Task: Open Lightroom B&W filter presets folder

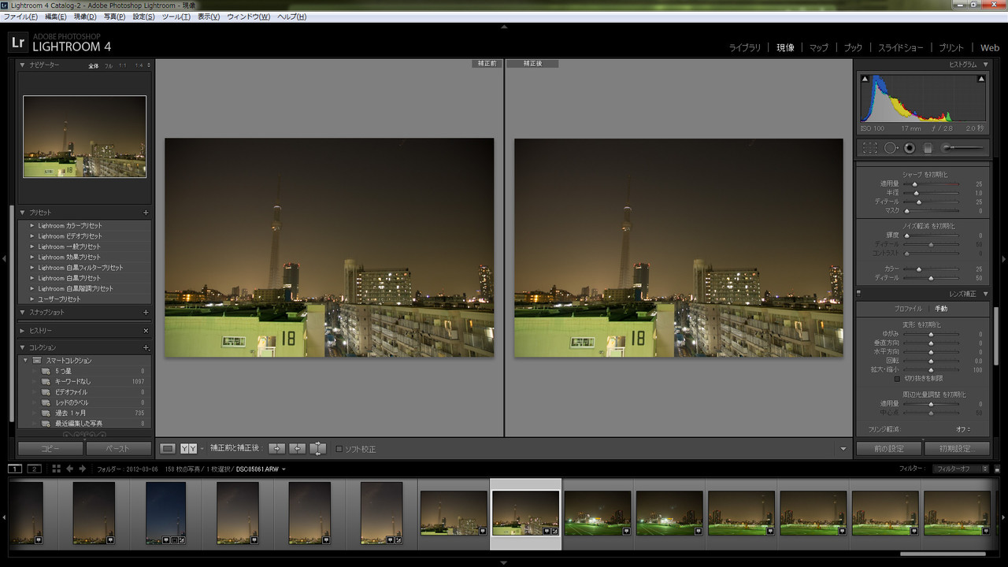Action: (80, 268)
